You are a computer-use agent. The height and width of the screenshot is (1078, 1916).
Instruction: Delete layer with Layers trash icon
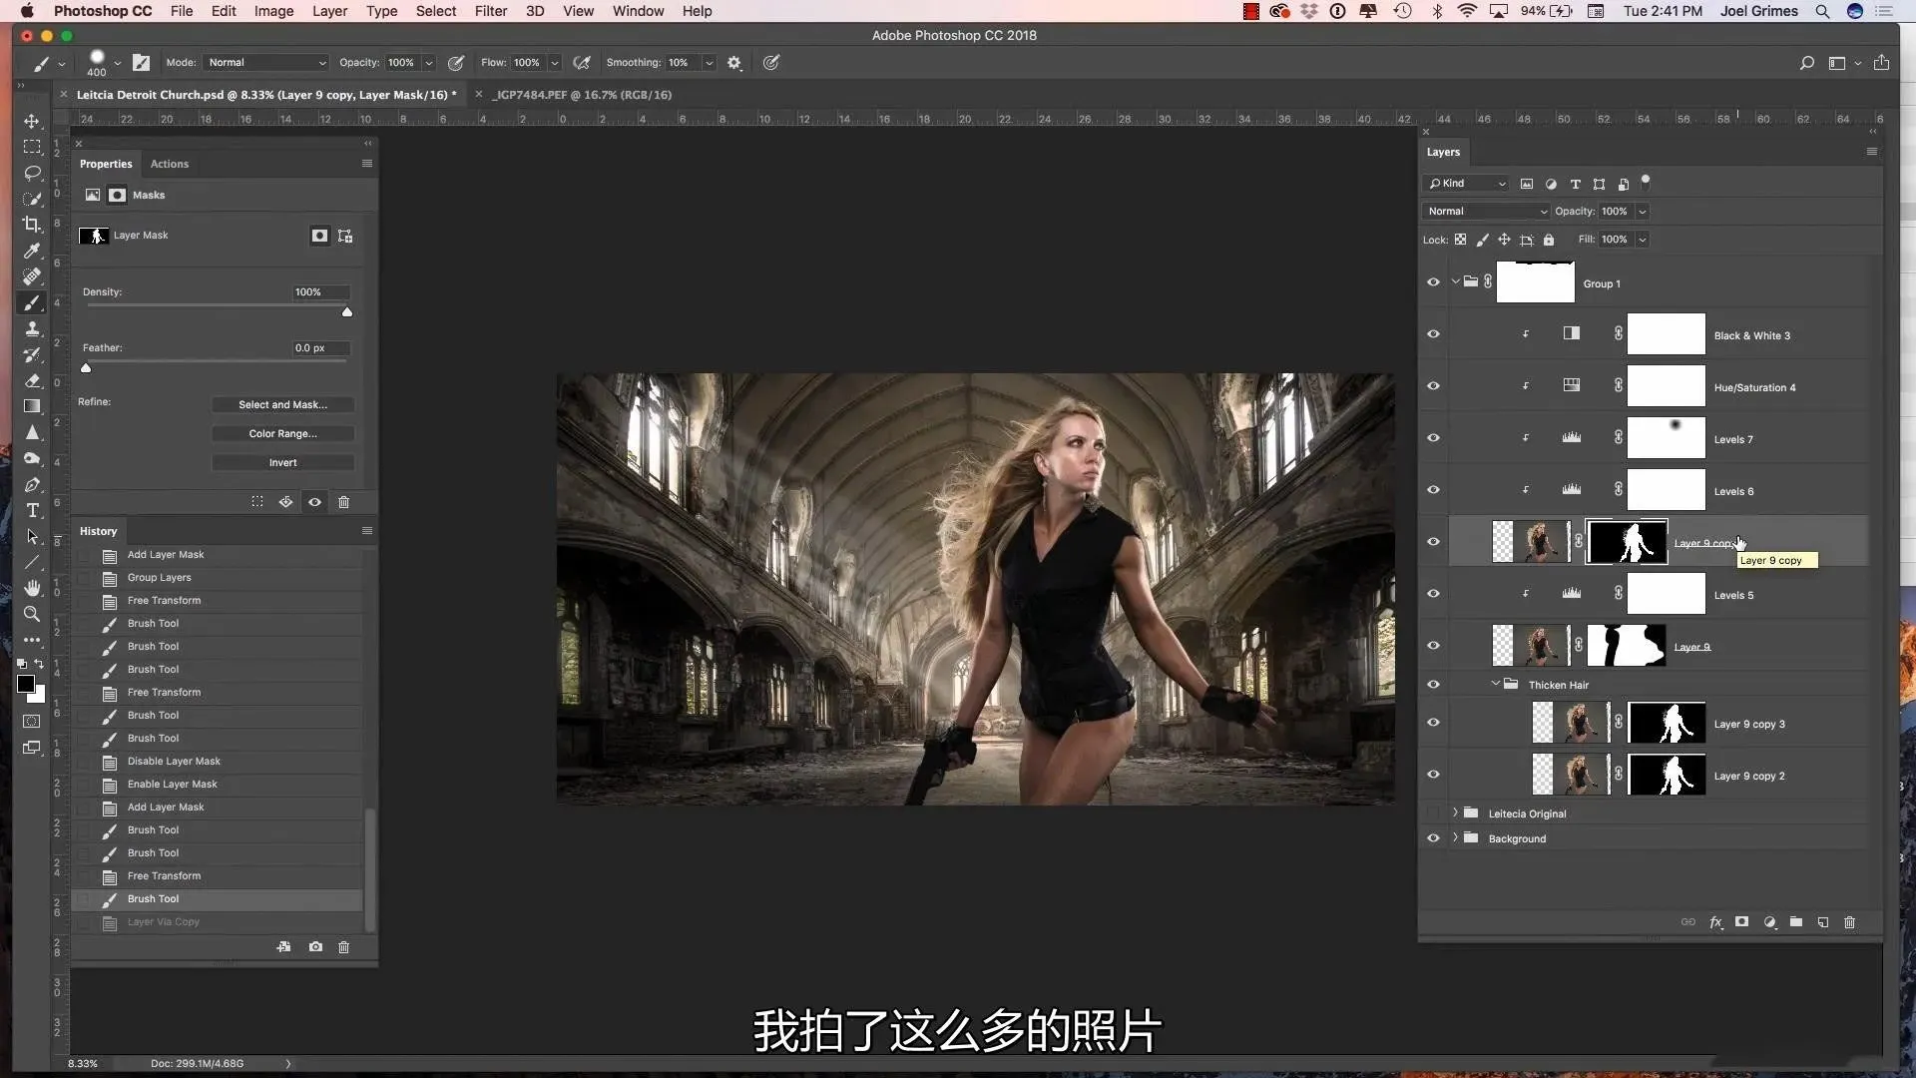pos(1849,922)
